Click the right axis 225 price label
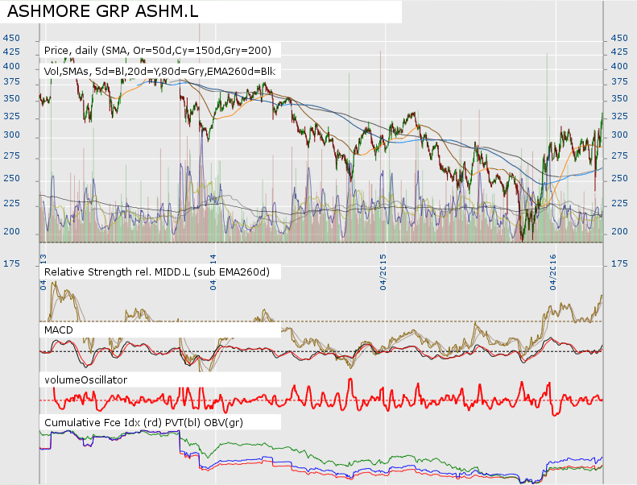 pos(619,203)
